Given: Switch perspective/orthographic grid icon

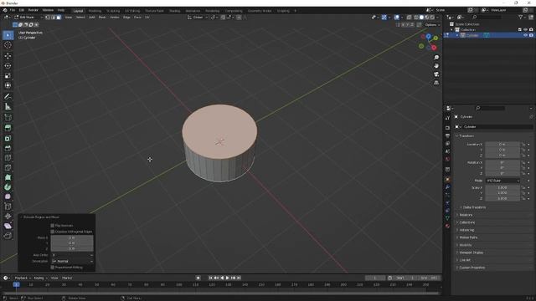Looking at the screenshot, I should click(x=436, y=83).
